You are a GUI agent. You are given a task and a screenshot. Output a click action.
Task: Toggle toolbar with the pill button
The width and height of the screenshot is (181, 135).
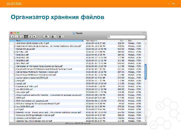point(144,33)
